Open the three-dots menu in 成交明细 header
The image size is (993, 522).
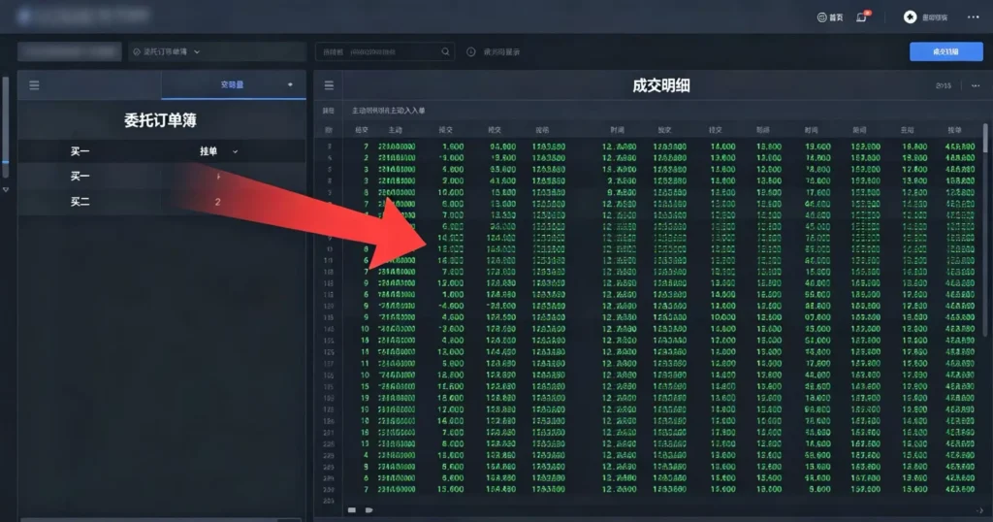coord(976,85)
